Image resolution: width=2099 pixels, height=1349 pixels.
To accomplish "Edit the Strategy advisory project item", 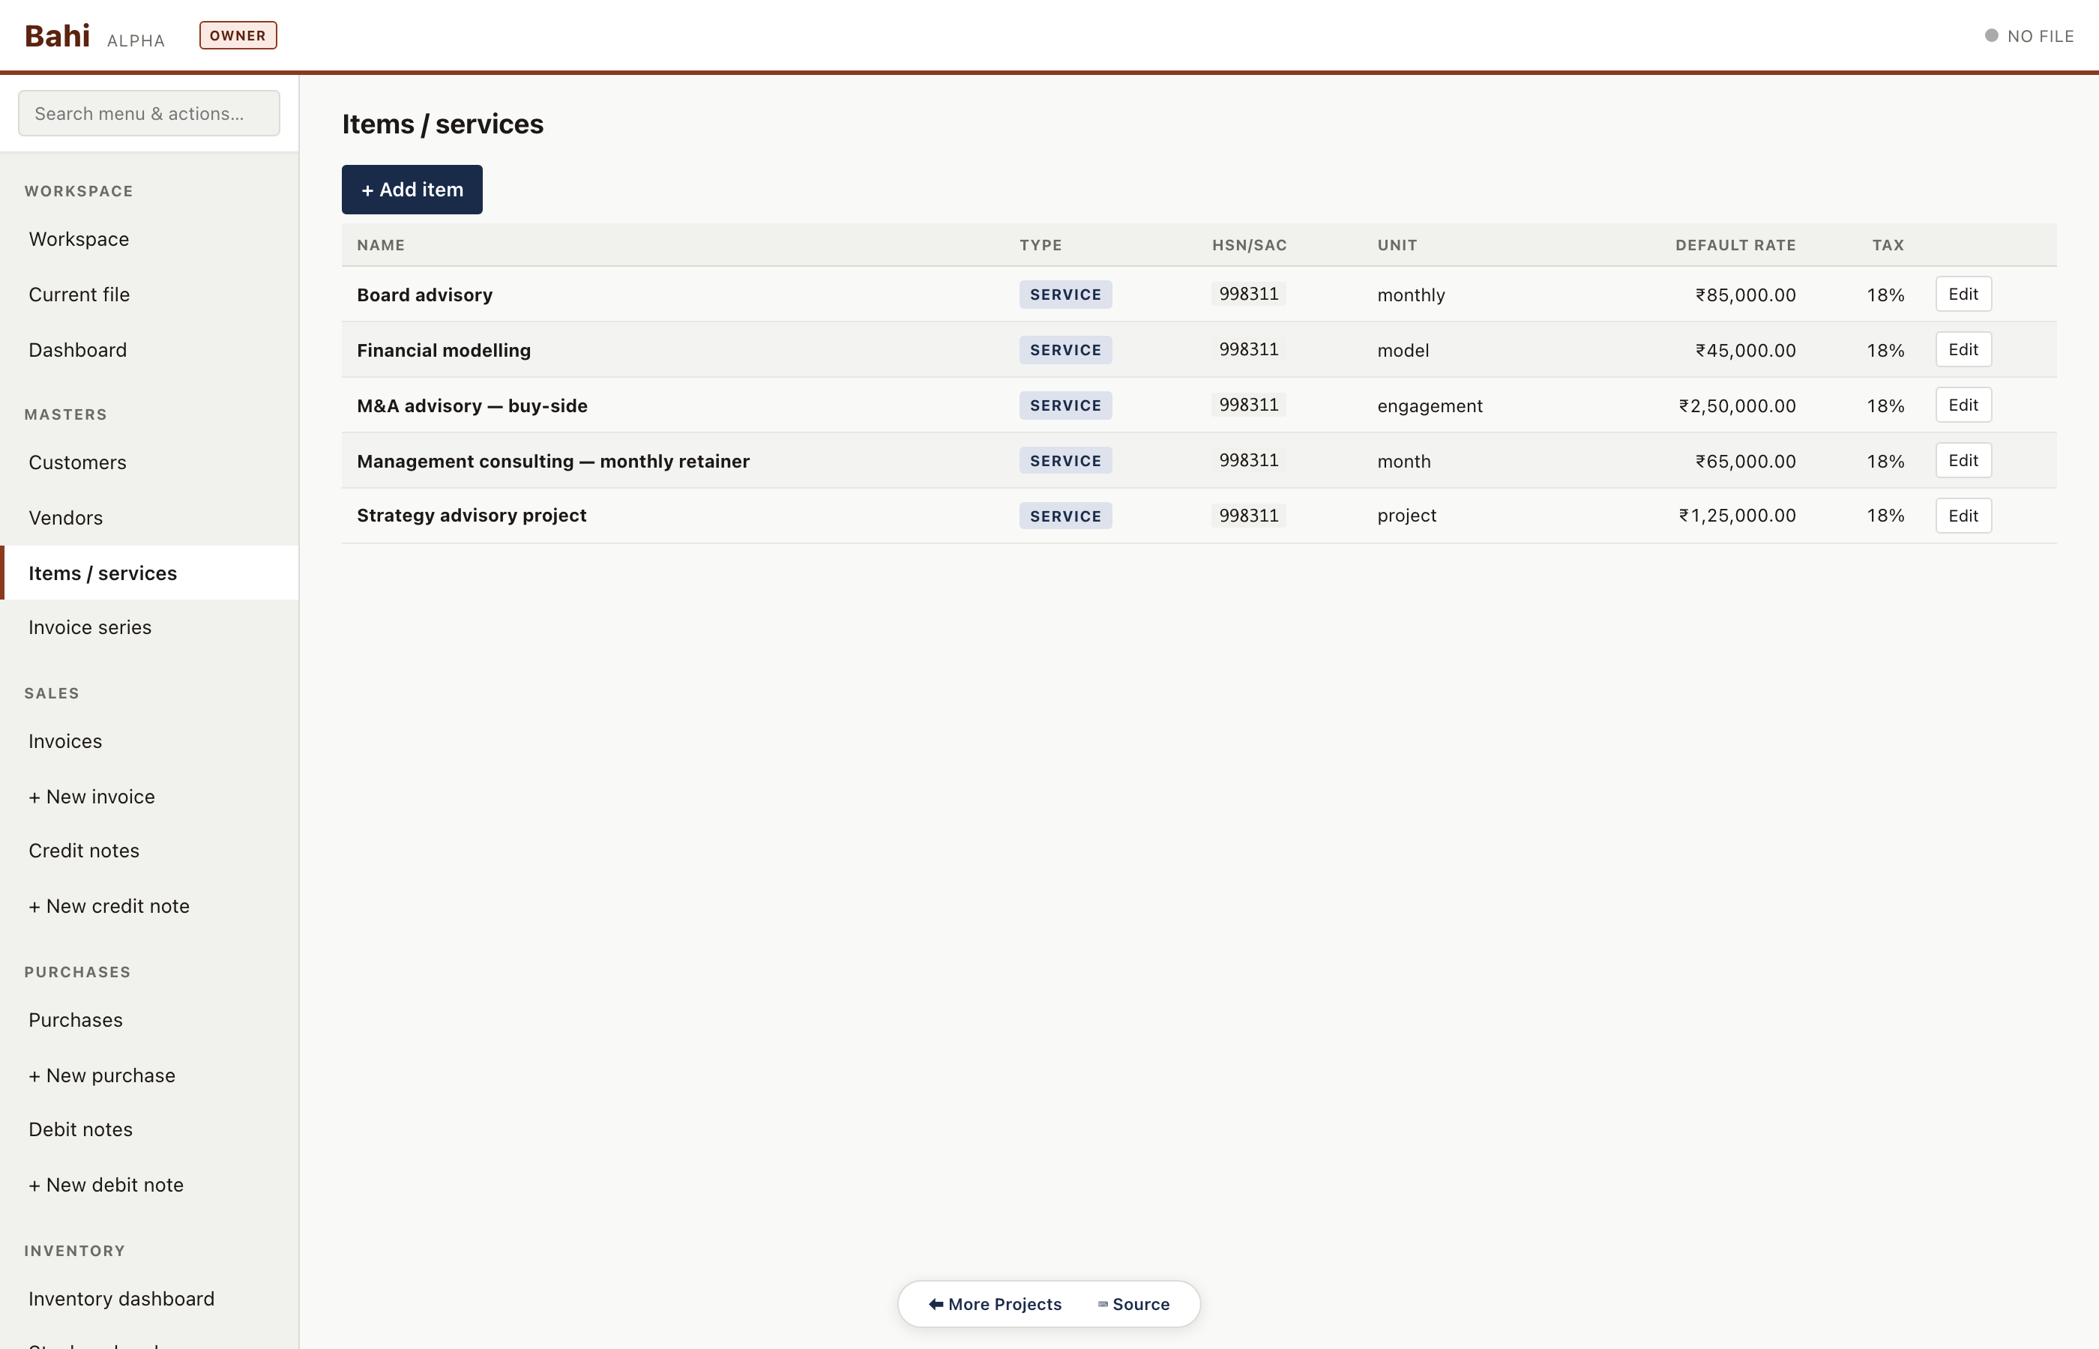I will [x=1963, y=516].
